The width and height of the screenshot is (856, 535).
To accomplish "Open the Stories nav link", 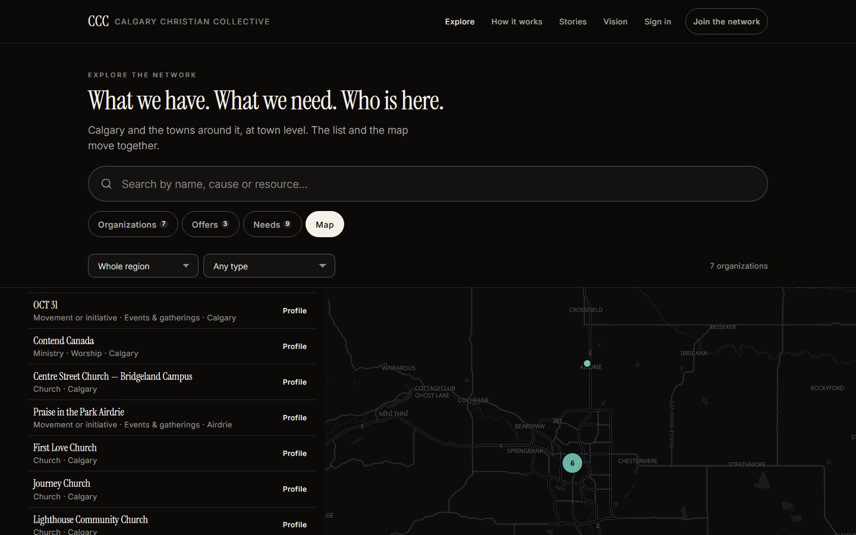I will tap(573, 21).
